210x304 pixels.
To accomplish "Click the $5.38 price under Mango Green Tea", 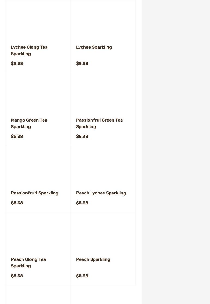I will 17,137.
